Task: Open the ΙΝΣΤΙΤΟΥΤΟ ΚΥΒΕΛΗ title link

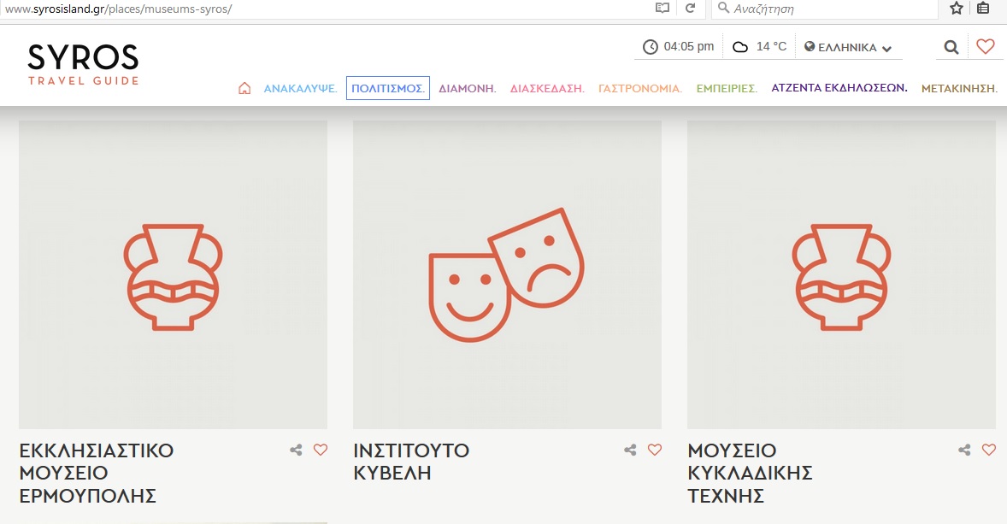Action: tap(411, 462)
